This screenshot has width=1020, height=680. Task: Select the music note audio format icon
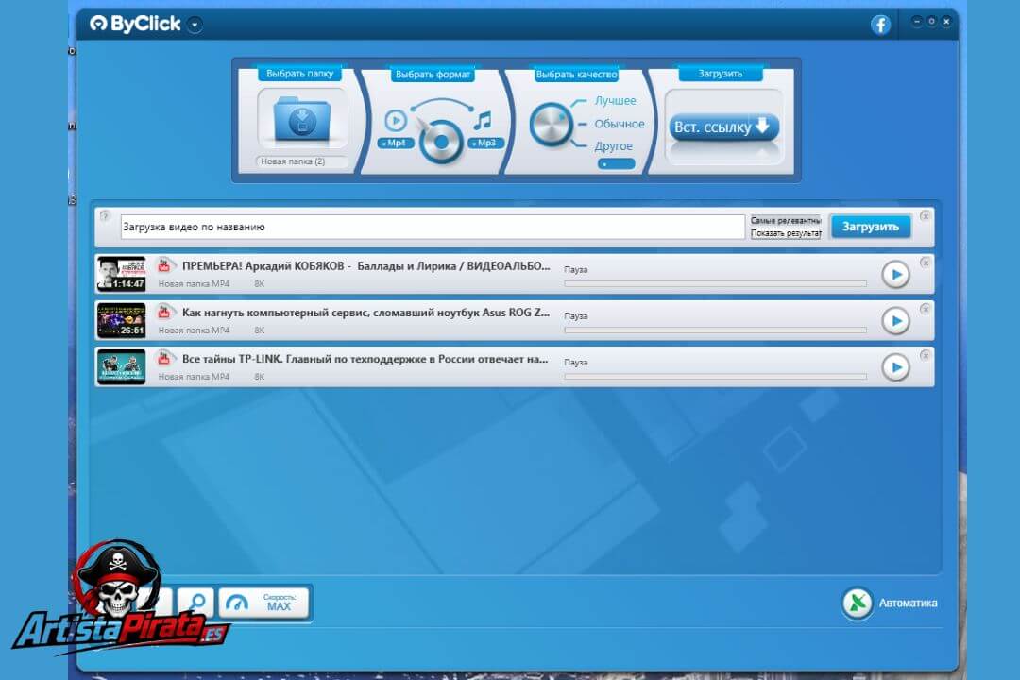coord(482,120)
